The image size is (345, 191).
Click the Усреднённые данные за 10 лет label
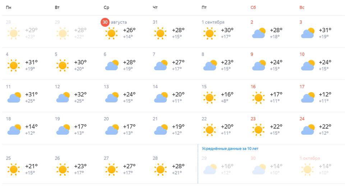pyautogui.click(x=230, y=148)
